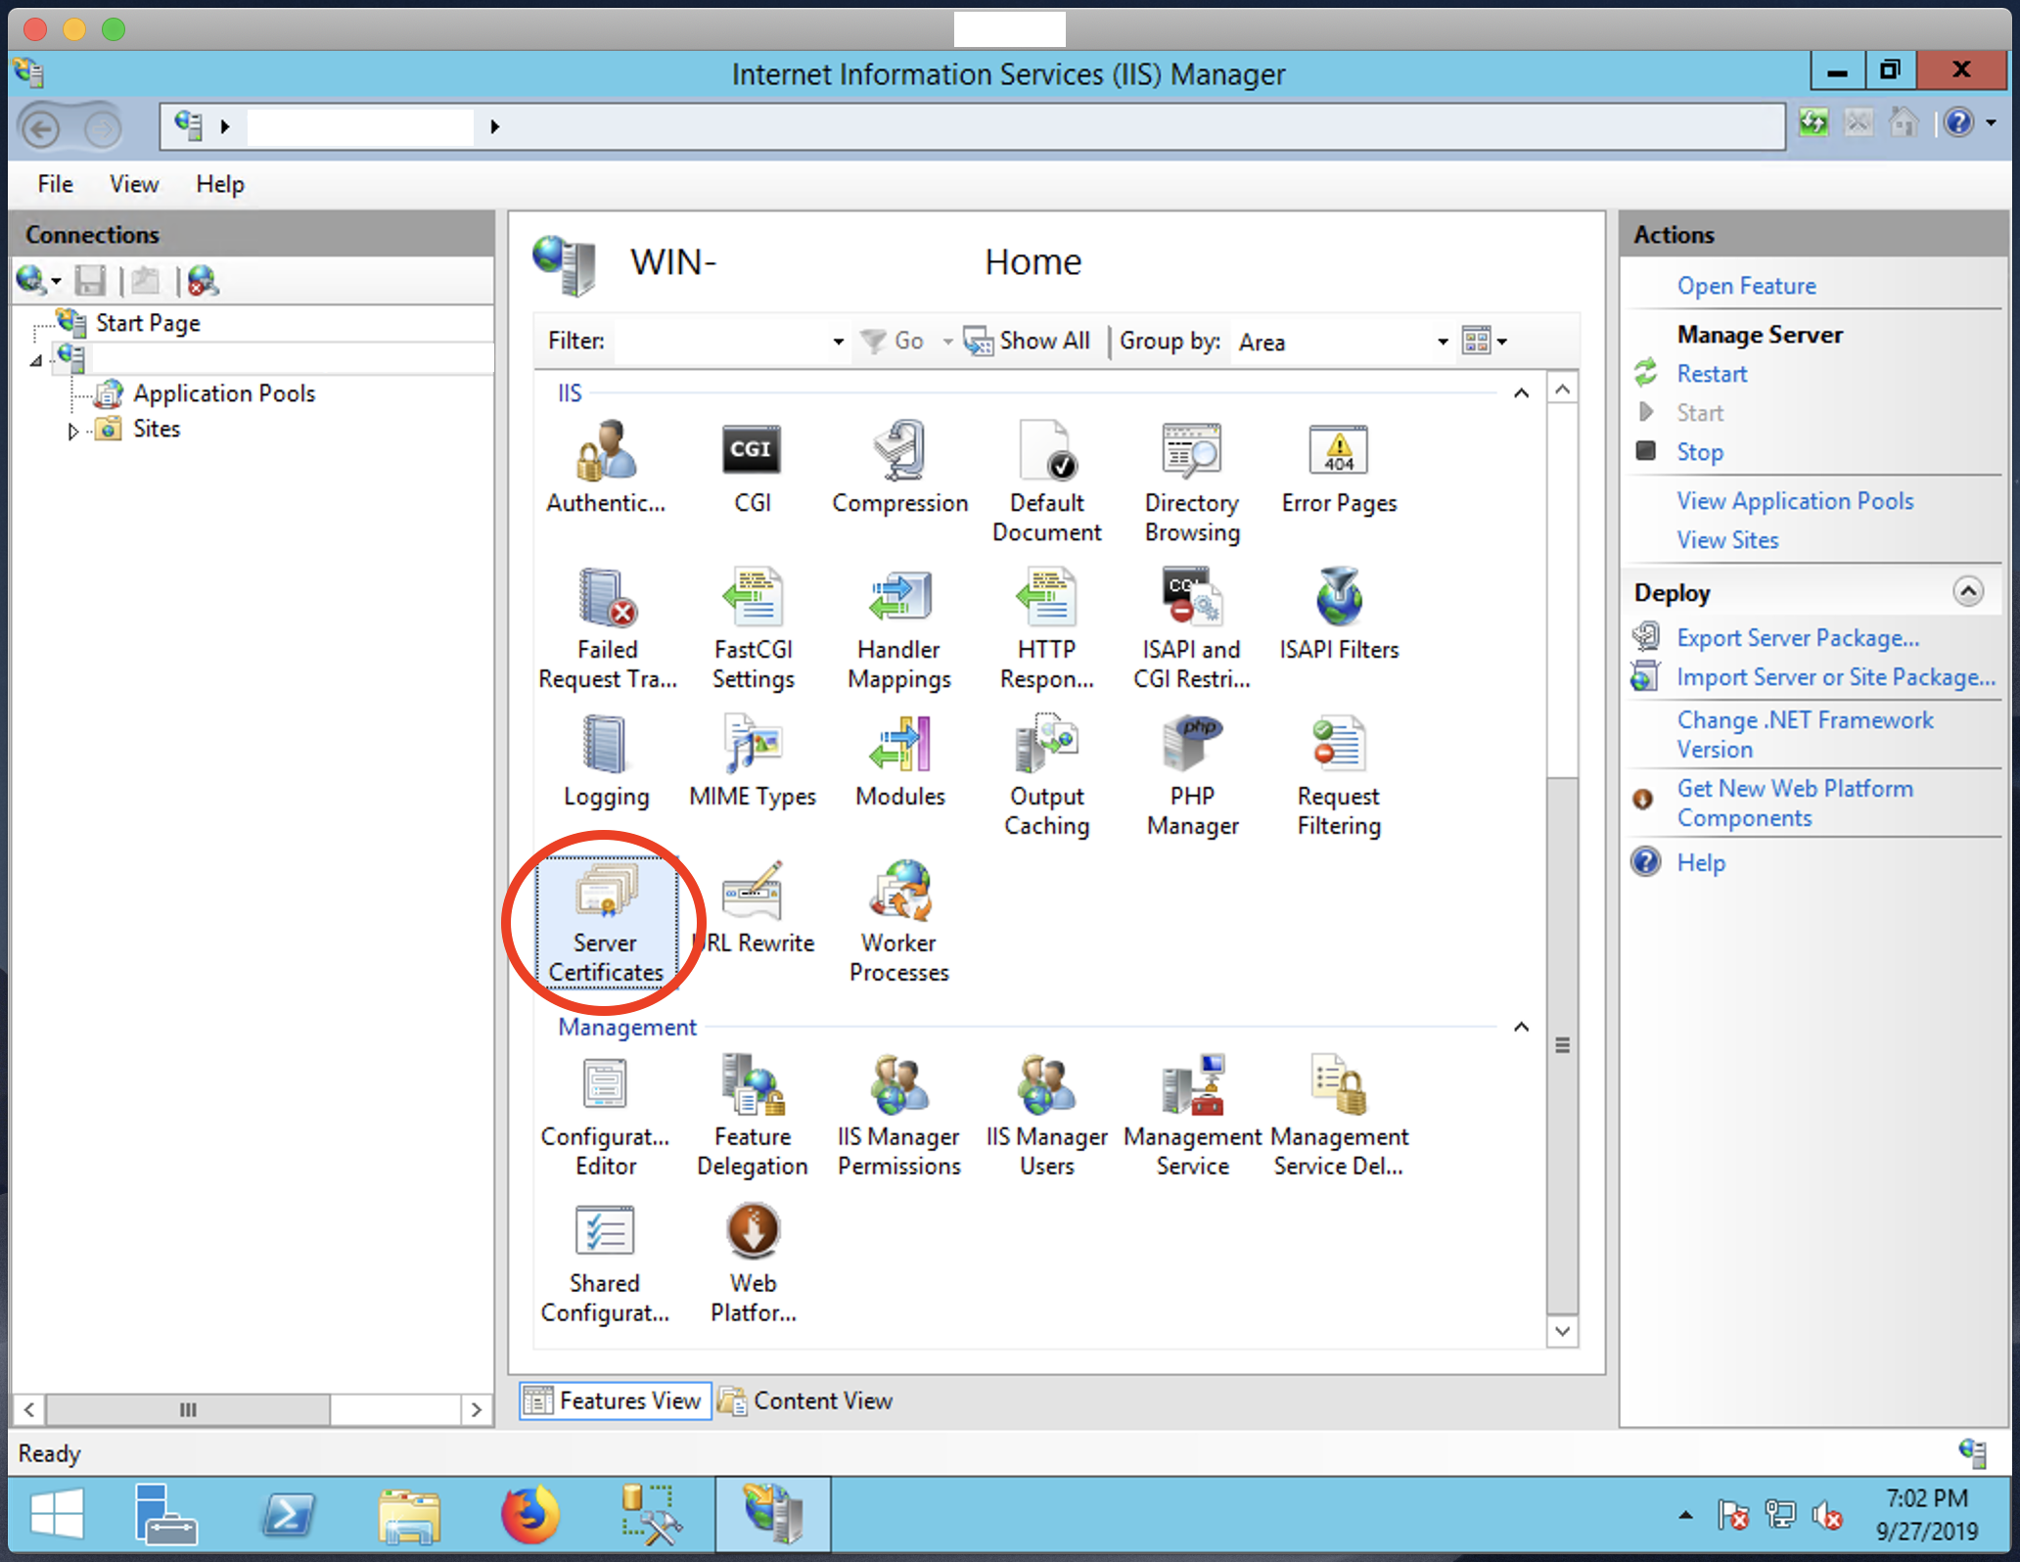Collapse the Deploy actions section
Screen dimensions: 2020x1562
(1968, 591)
